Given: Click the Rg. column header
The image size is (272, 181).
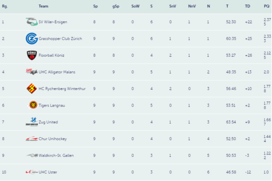Looking at the screenshot, I should pyautogui.click(x=5, y=7).
